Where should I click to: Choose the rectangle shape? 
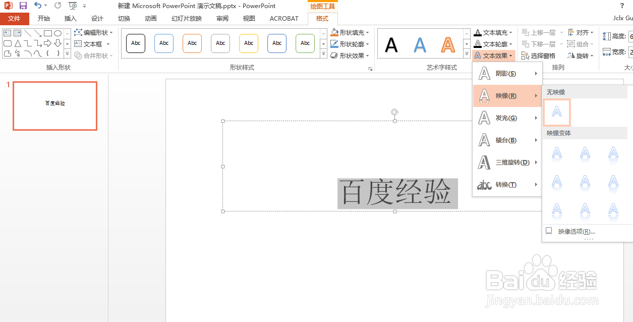(x=48, y=33)
